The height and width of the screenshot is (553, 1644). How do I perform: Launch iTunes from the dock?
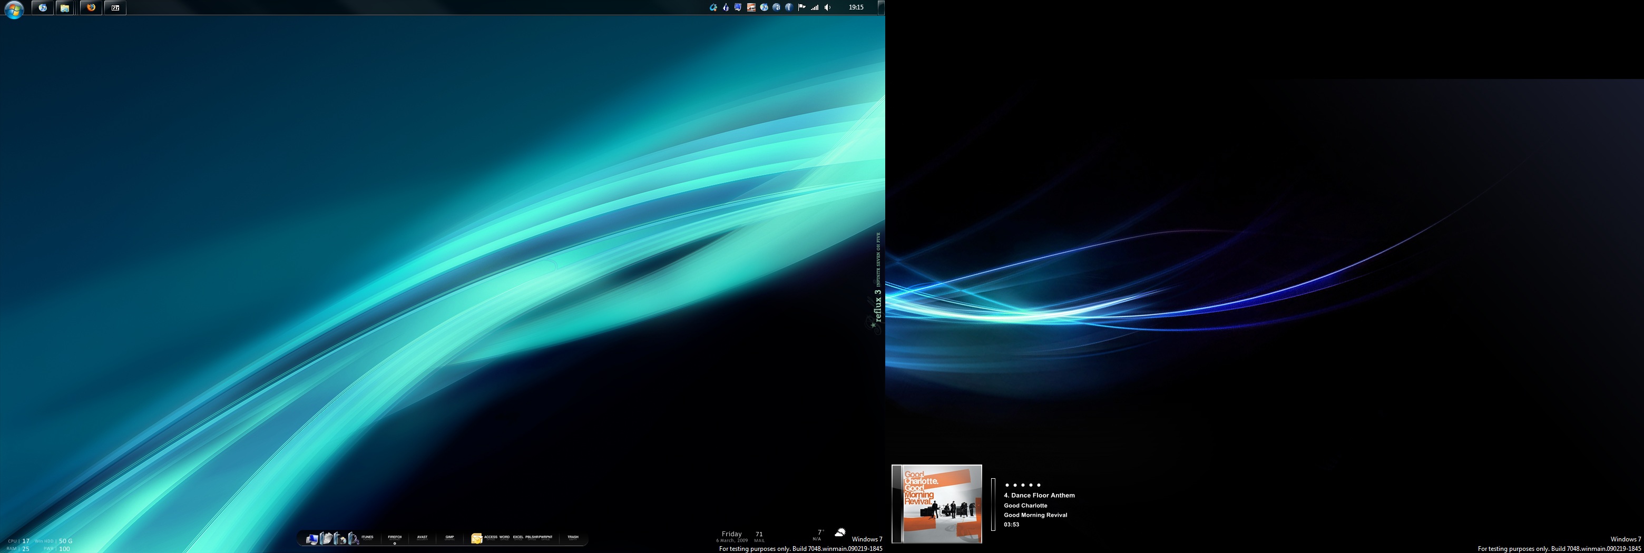(x=367, y=538)
